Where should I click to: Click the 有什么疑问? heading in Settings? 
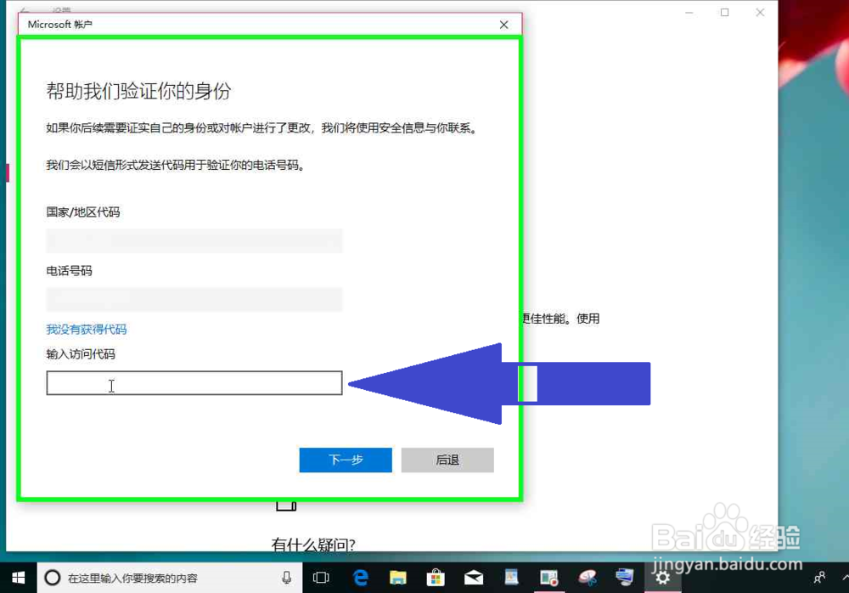(x=313, y=545)
